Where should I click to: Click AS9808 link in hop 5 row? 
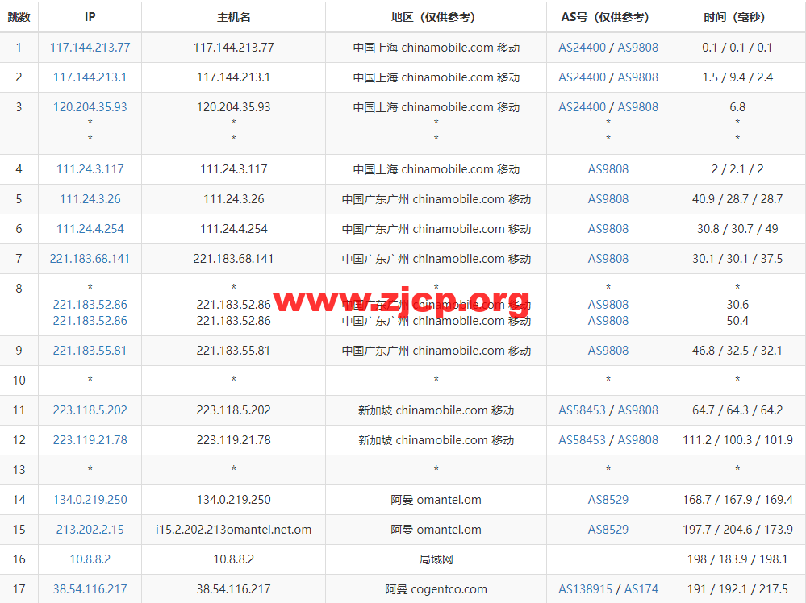[x=608, y=199]
